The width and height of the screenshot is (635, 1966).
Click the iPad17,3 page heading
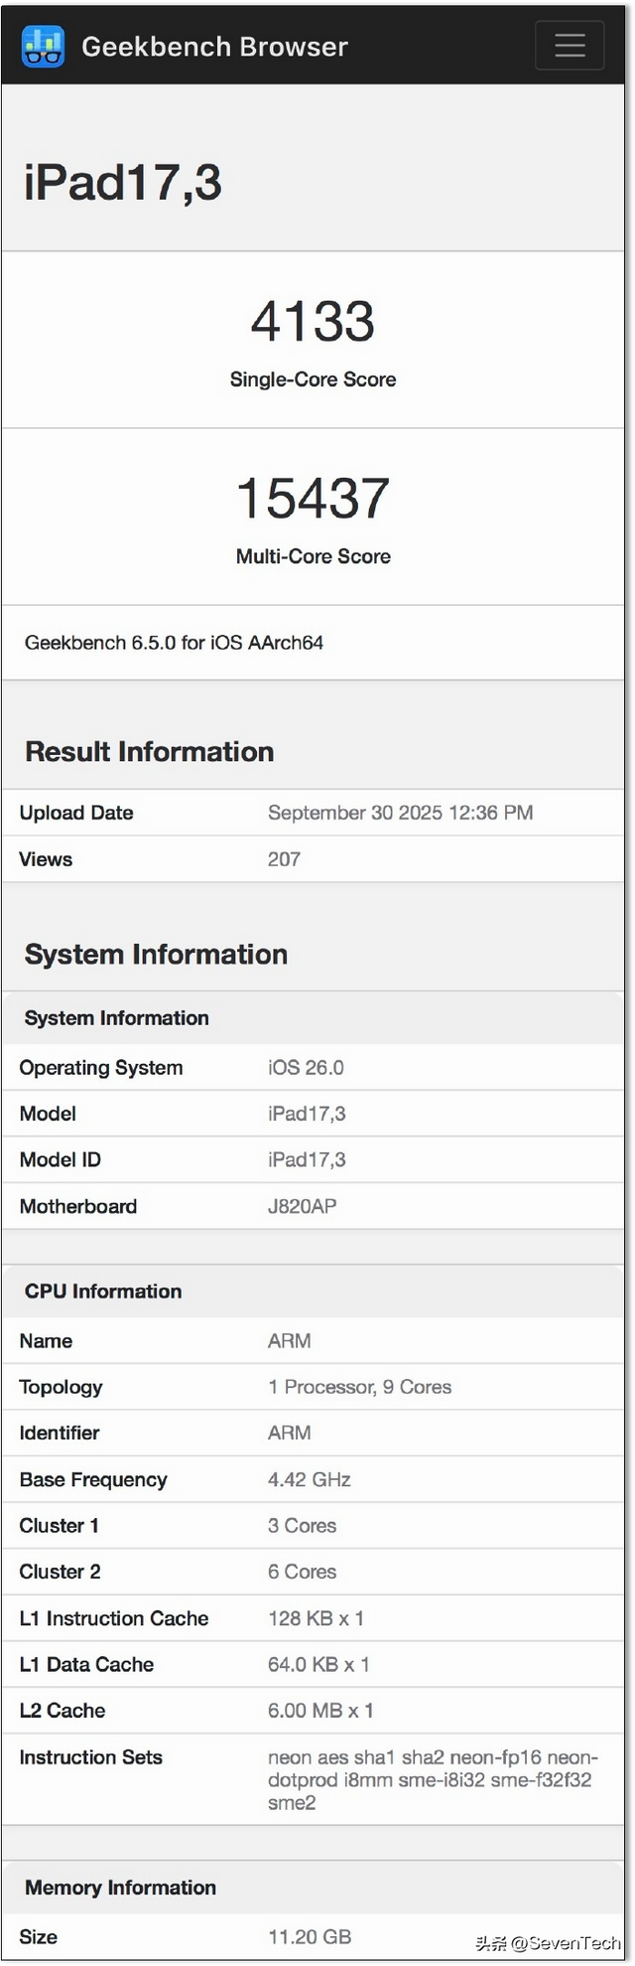[x=123, y=183]
